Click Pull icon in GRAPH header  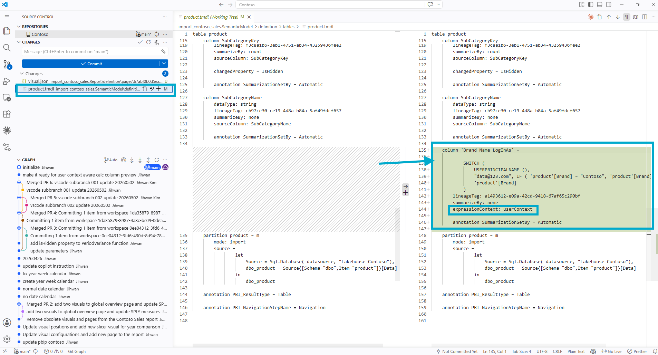pos(140,160)
